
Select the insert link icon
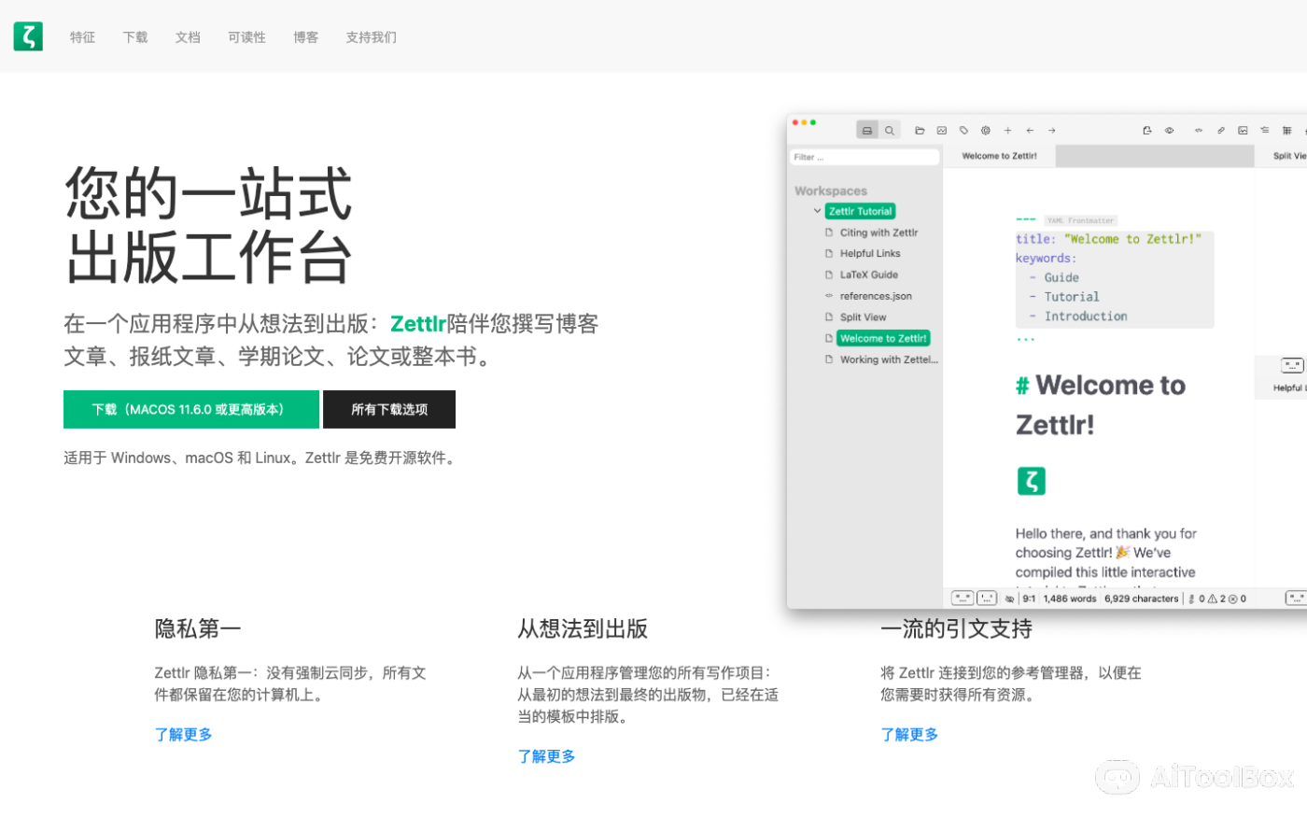(x=1220, y=130)
